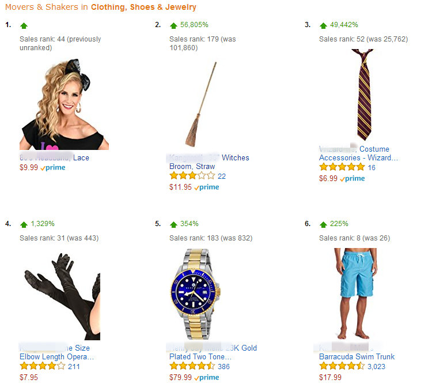View the 3,023 reviews for swim trunk
The image size is (432, 387).
pyautogui.click(x=376, y=367)
